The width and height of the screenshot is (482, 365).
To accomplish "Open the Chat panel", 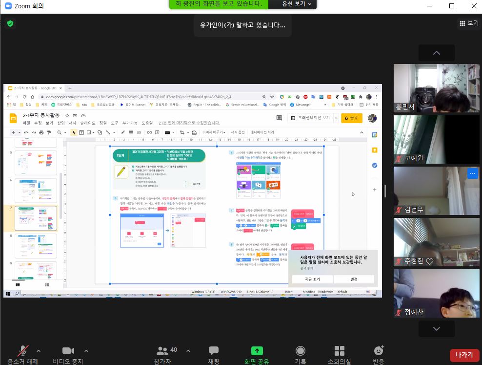I will pos(214,351).
